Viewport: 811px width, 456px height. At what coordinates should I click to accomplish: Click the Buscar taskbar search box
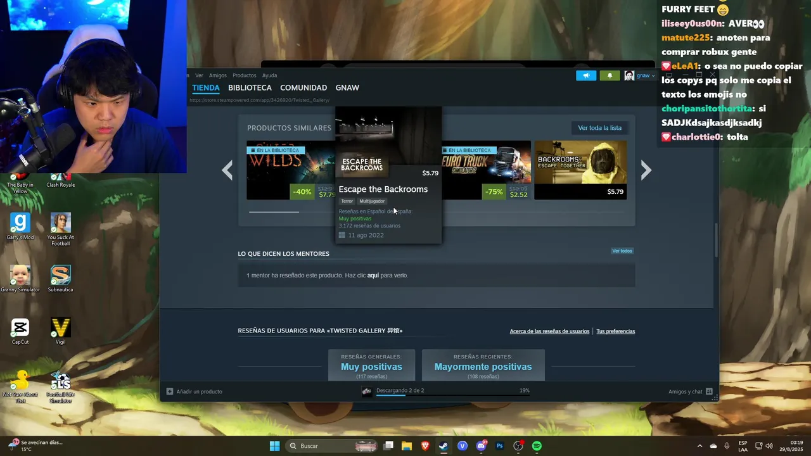[333, 446]
